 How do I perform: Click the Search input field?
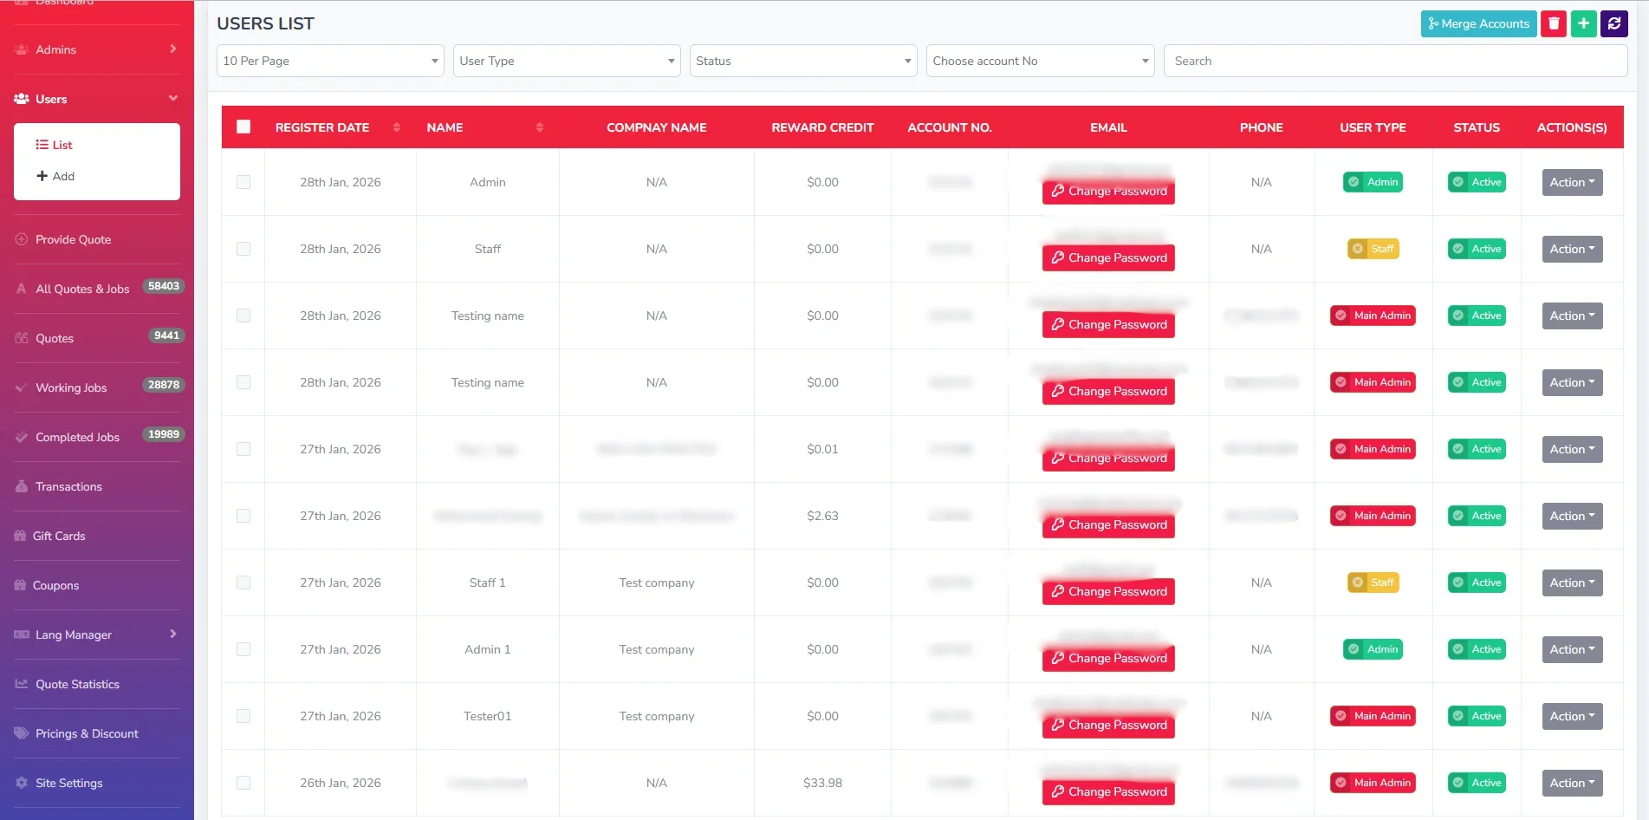[x=1395, y=61]
